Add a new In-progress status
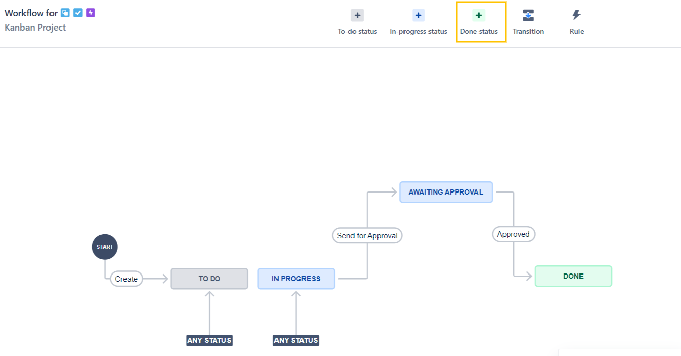The image size is (681, 356). [418, 22]
